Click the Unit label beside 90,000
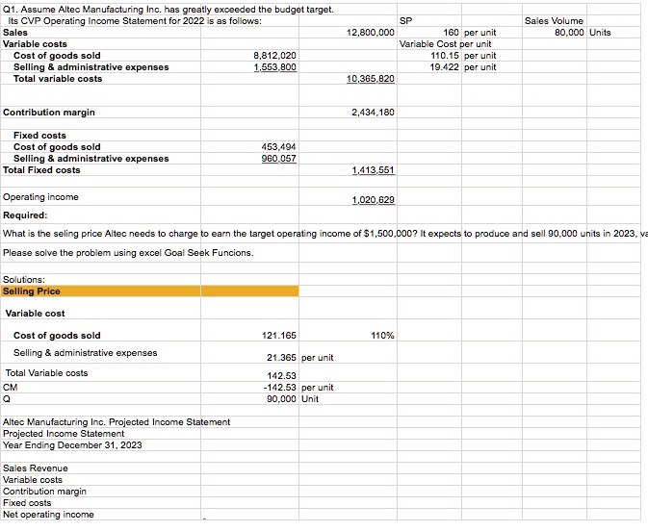The image size is (648, 531). pyautogui.click(x=310, y=399)
